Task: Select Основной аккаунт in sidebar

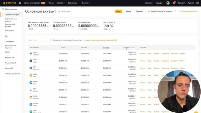Action: tap(12, 15)
